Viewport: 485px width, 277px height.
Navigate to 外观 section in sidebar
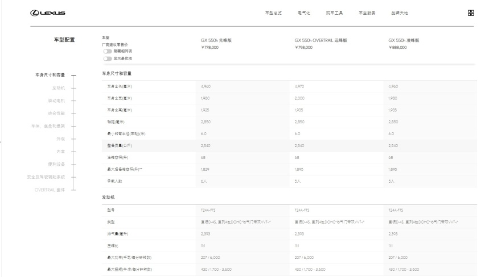click(x=62, y=138)
